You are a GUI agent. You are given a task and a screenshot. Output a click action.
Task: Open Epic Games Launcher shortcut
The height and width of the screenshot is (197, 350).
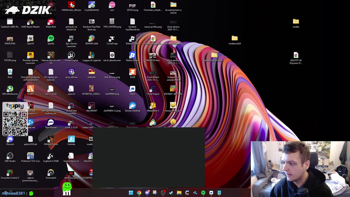[x=71, y=42]
